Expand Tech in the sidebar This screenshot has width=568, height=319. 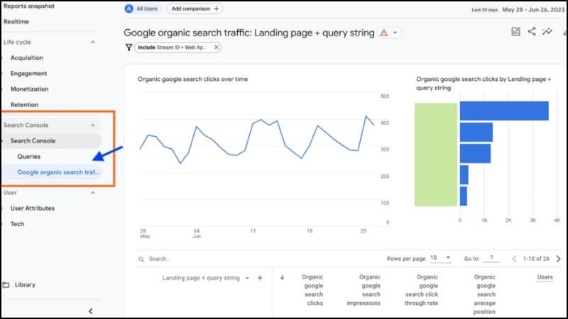[x=17, y=224]
